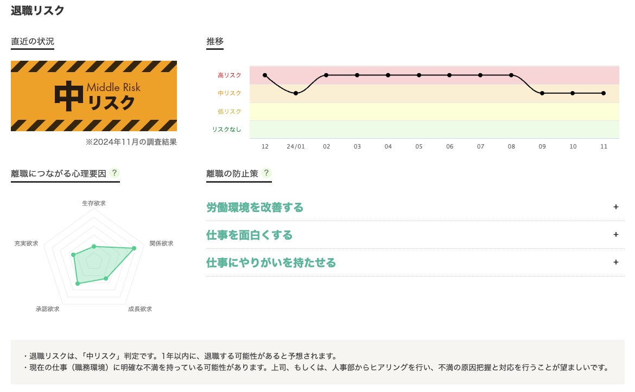Select the 04 month data point

pyautogui.click(x=388, y=75)
